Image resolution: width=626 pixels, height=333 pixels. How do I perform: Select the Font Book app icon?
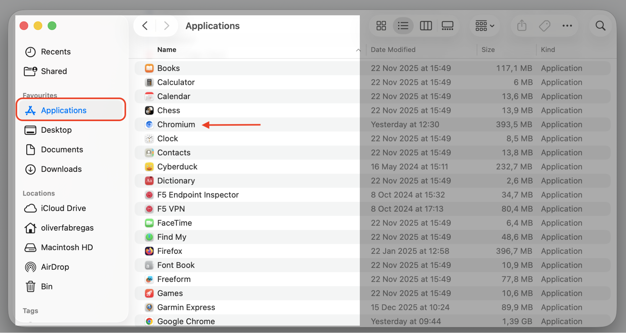[x=149, y=265]
